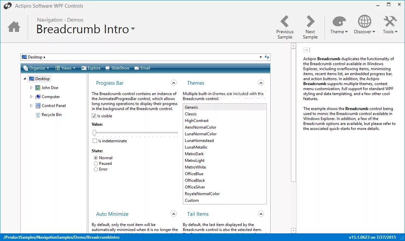The height and width of the screenshot is (241, 405).
Task: Select the HighContrast theme
Action: tap(225, 121)
